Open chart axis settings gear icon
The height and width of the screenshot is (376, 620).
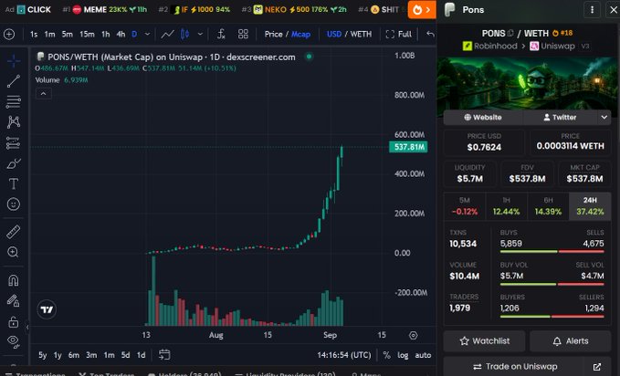[414, 335]
